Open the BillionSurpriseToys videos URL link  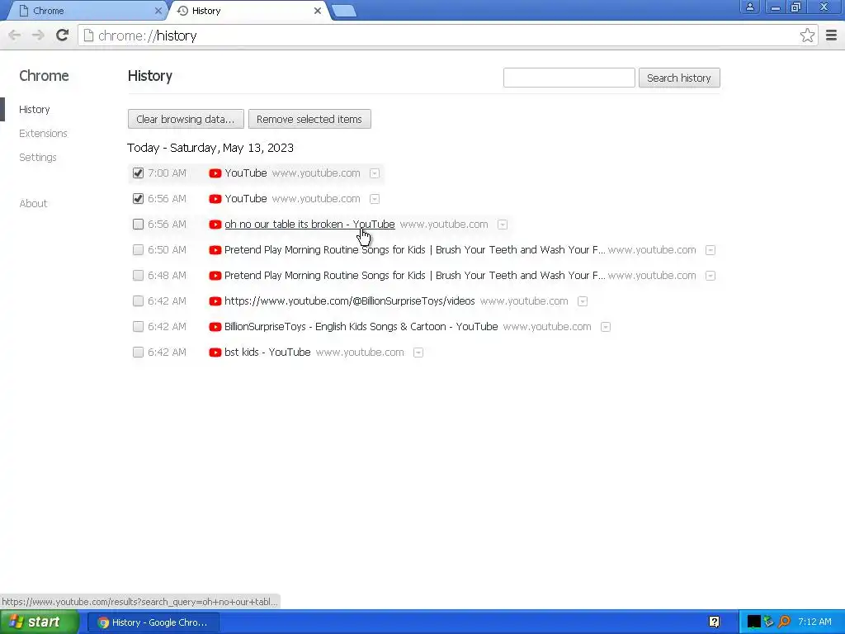tap(350, 301)
